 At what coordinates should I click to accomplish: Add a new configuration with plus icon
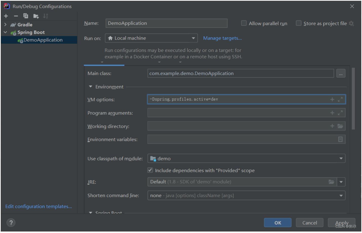tap(6, 16)
